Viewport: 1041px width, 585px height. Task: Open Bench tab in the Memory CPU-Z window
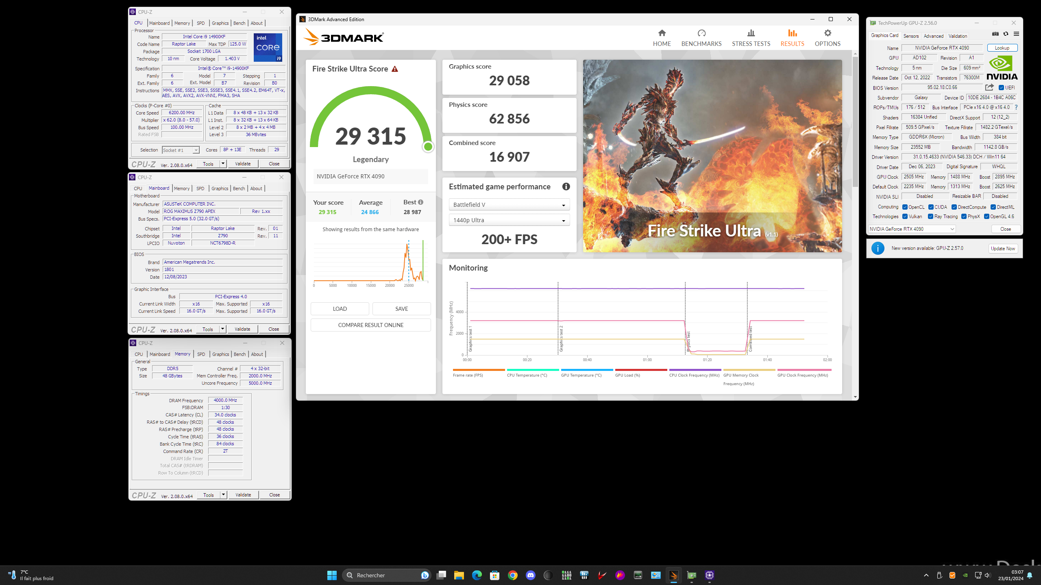(240, 354)
